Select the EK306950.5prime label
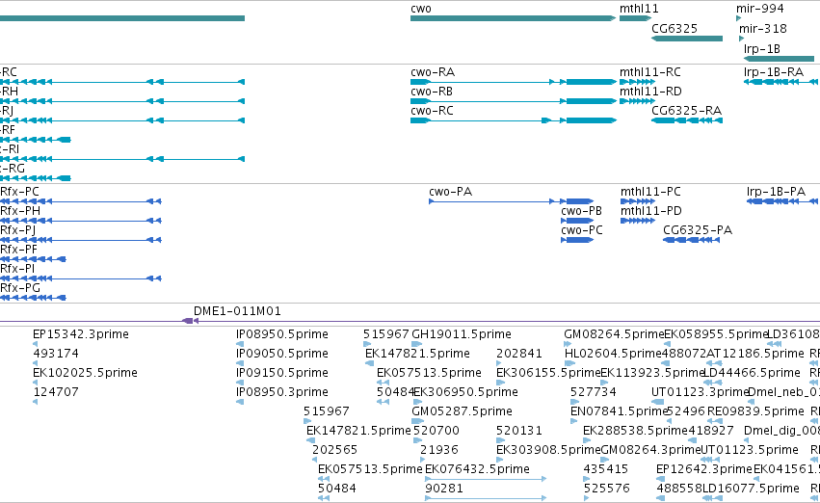820x503 pixels. pos(466,393)
